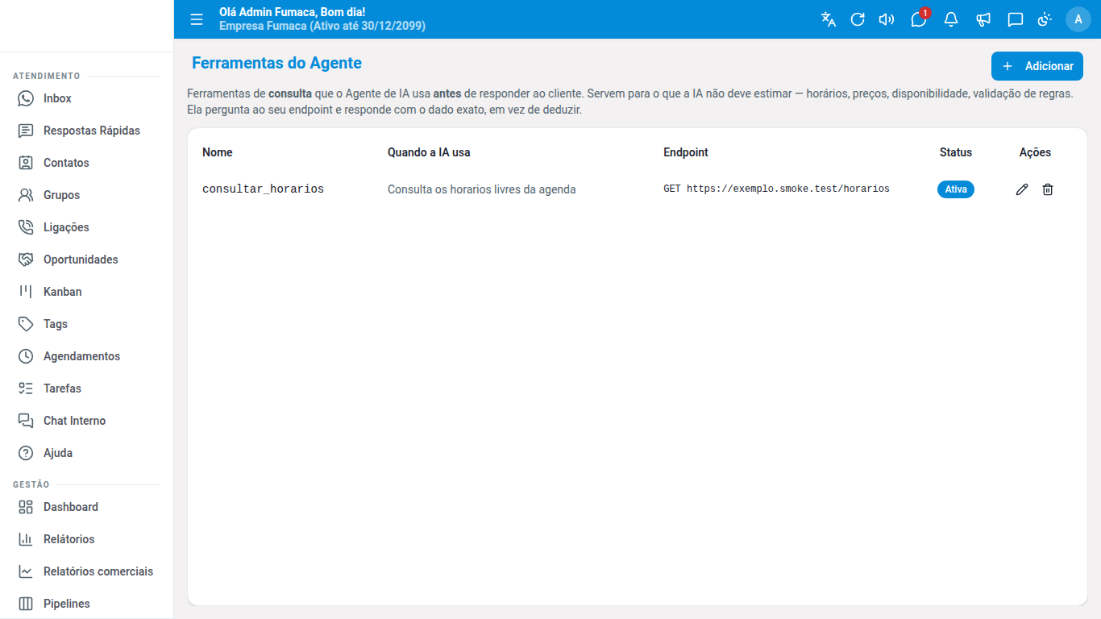This screenshot has height=619, width=1101.
Task: Toggle dark mode with the moon-sun icon
Action: pyautogui.click(x=1045, y=19)
